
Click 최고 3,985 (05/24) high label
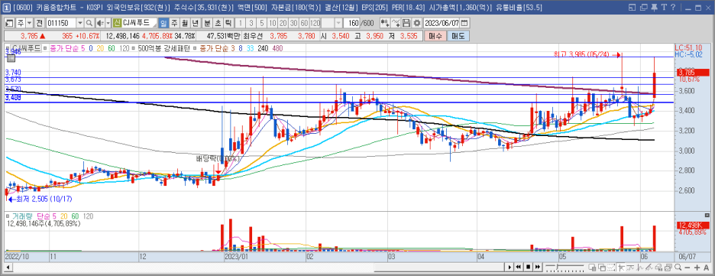point(581,55)
